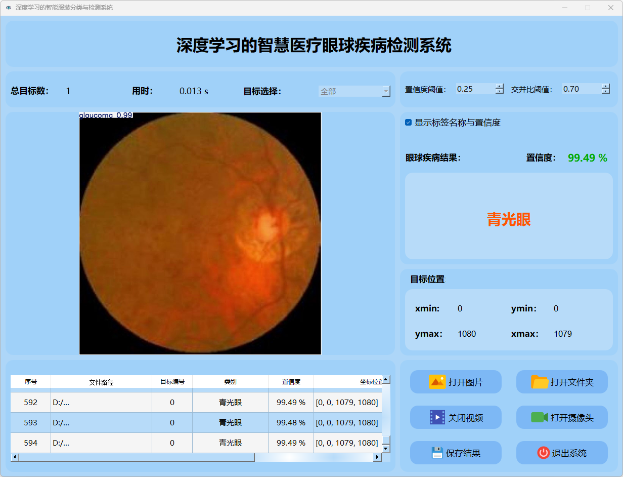Click the horizontal scrollbar right arrow

point(377,457)
